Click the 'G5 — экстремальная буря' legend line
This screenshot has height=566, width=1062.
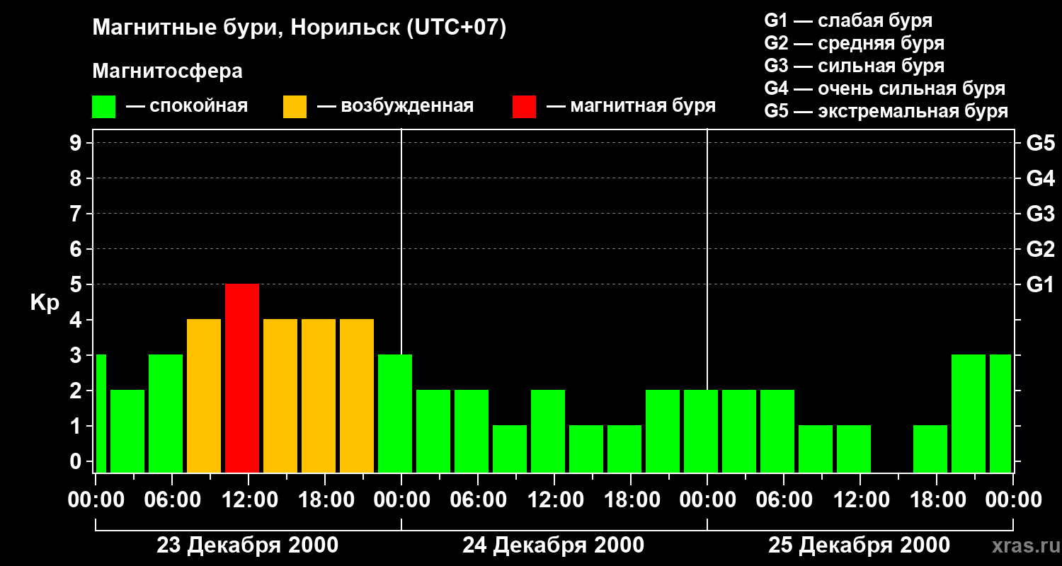[886, 111]
